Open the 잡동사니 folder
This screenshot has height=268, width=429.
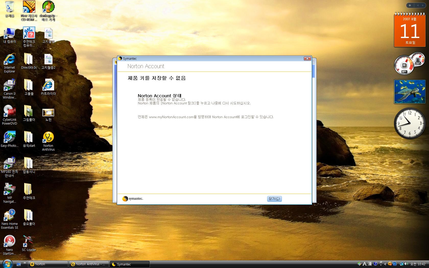point(29,165)
